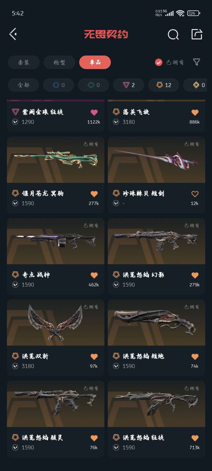Toggle the 已拥有 owned checkbox
Viewport: 212px width, 471px height.
(159, 62)
